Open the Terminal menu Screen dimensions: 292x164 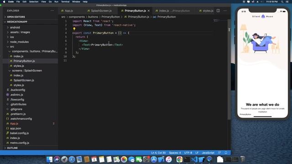(65, 2)
